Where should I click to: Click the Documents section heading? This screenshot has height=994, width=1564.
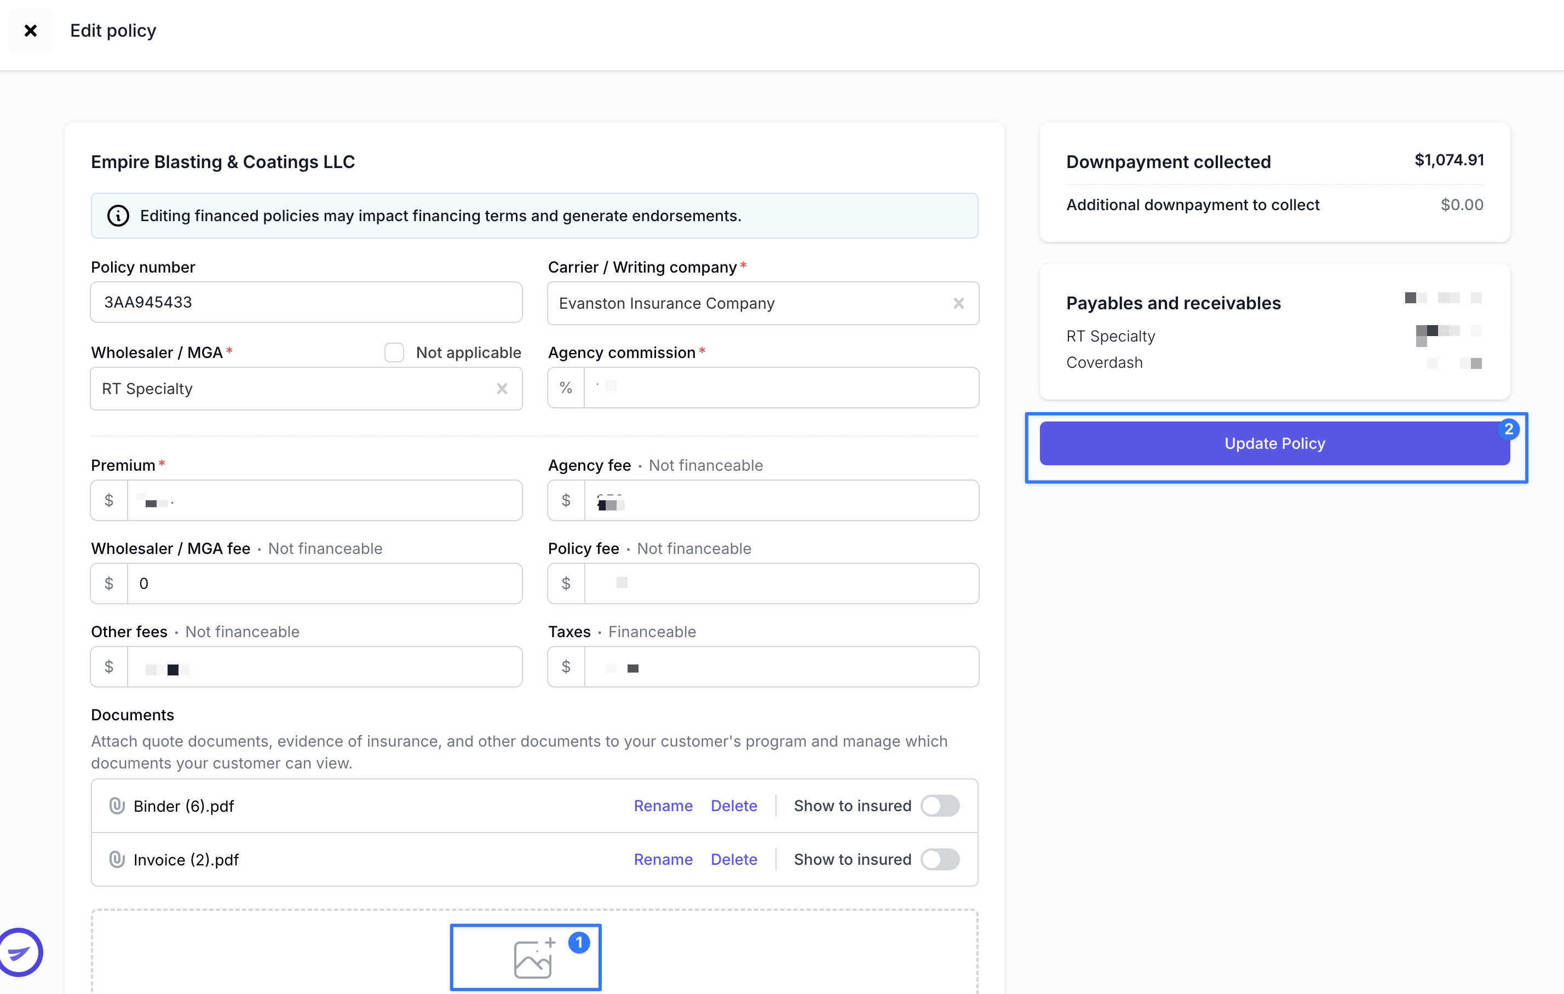pyautogui.click(x=133, y=715)
